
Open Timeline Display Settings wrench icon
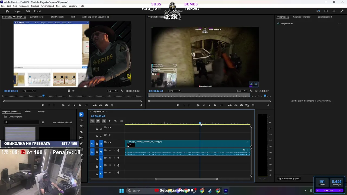point(115,121)
